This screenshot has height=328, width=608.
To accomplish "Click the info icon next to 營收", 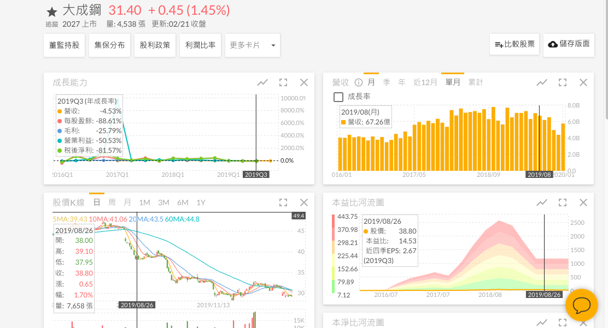I will 359,82.
